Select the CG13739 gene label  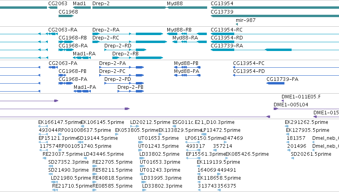tap(222, 12)
